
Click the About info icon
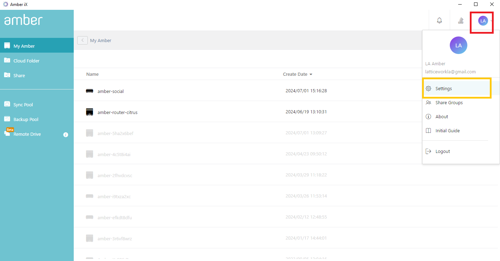(x=428, y=116)
